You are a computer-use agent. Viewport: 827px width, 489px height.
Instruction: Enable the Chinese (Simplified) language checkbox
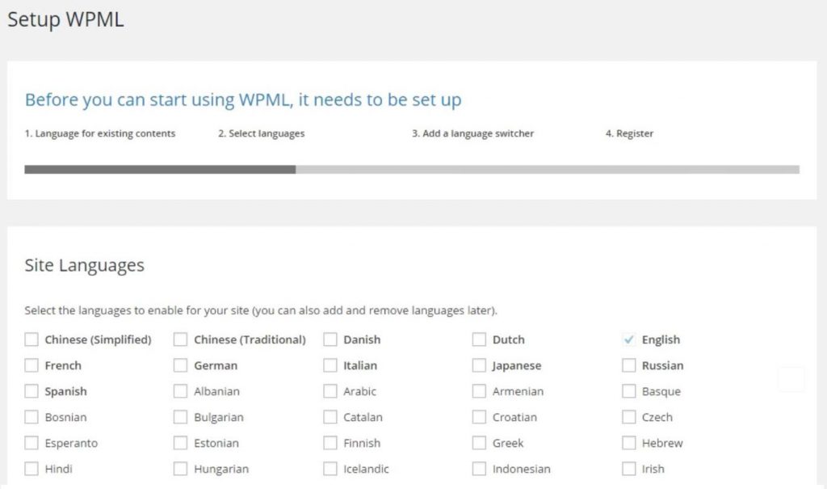coord(31,339)
